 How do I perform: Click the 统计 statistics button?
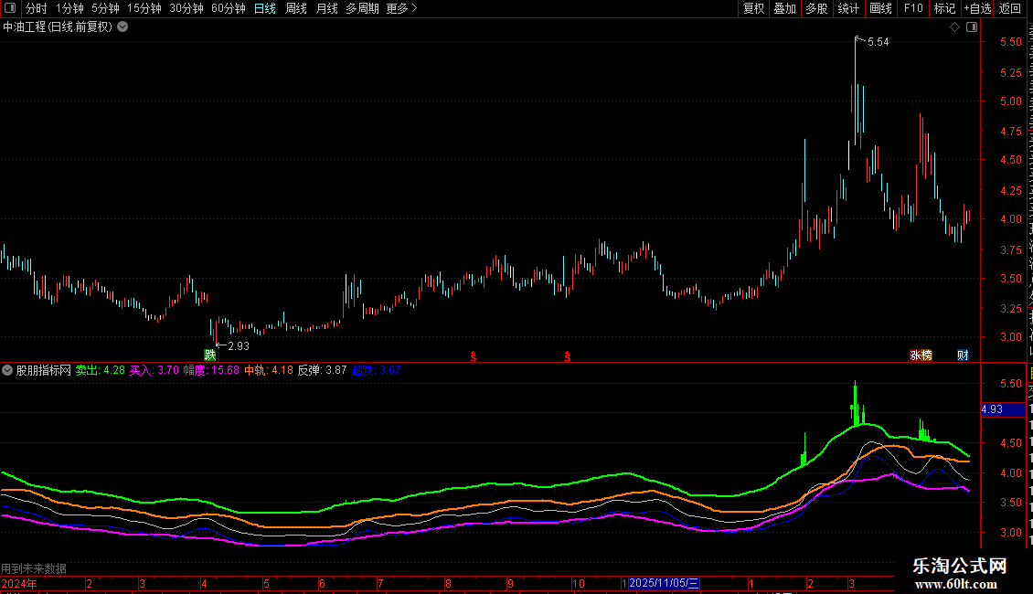[x=847, y=8]
